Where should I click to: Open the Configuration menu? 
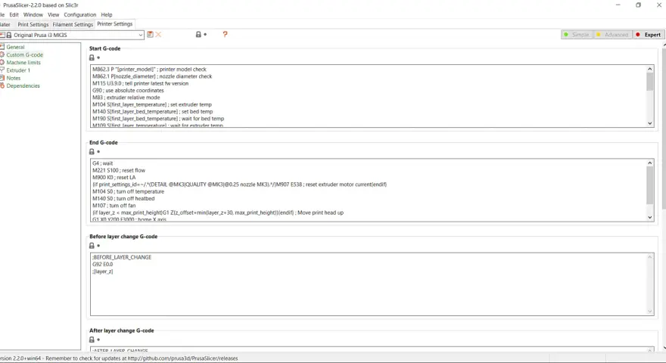pyautogui.click(x=80, y=14)
